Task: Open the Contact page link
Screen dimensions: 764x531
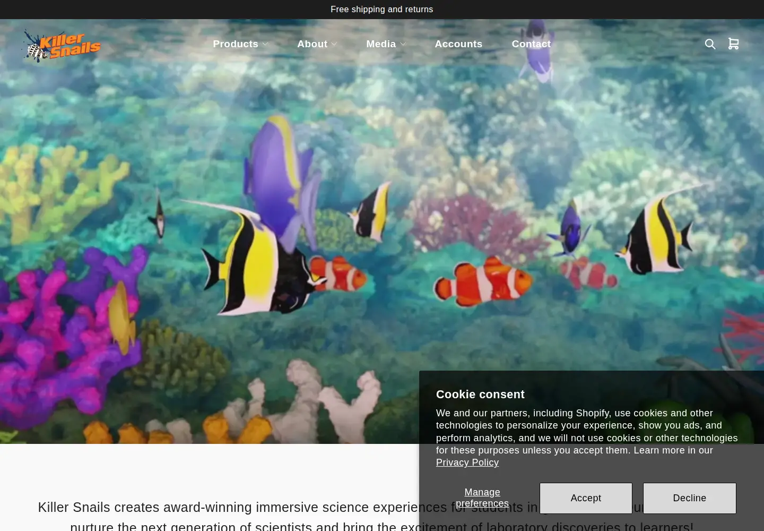Action: [531, 44]
